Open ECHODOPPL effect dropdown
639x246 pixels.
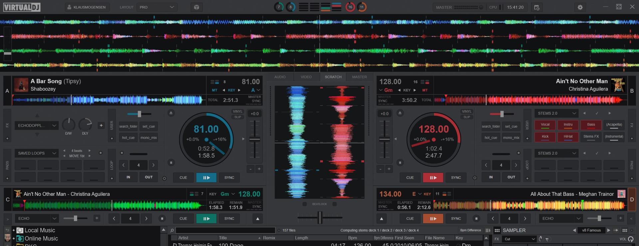point(37,125)
